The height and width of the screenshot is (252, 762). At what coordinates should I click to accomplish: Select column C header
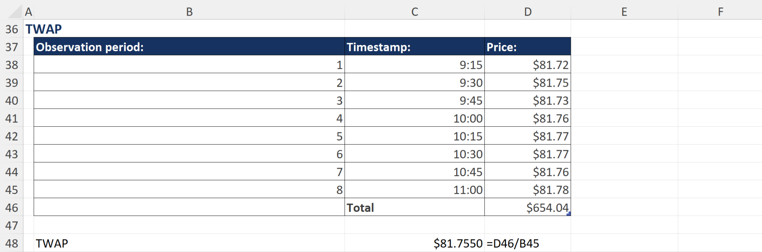(414, 12)
